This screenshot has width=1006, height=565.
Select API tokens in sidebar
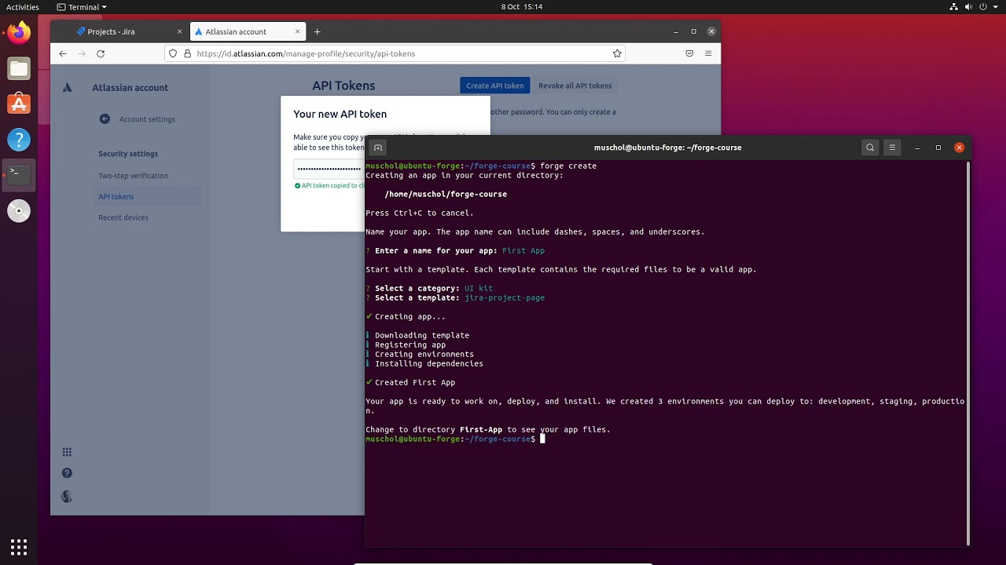click(116, 197)
